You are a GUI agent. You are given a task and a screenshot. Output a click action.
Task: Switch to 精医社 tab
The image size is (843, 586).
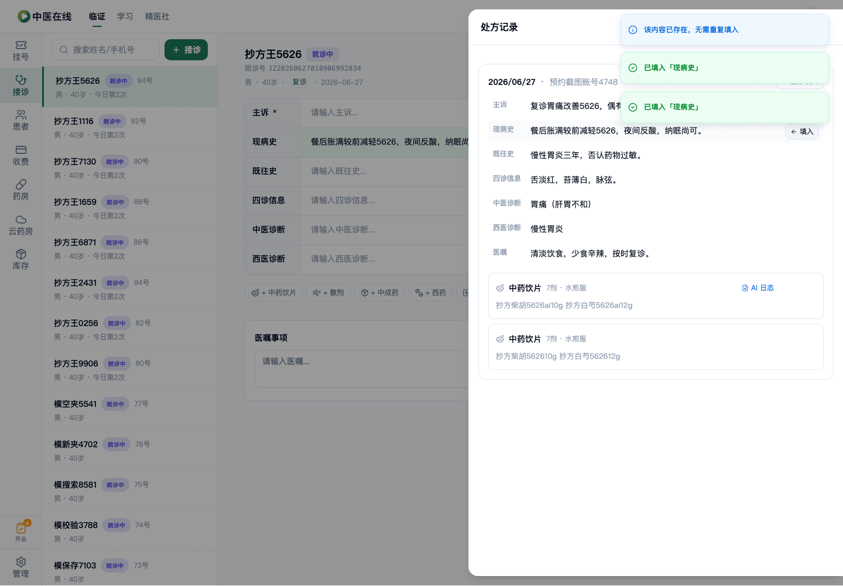(x=157, y=16)
